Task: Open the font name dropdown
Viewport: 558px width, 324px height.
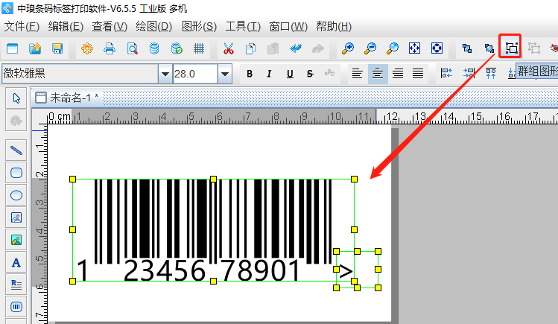Action: click(165, 74)
